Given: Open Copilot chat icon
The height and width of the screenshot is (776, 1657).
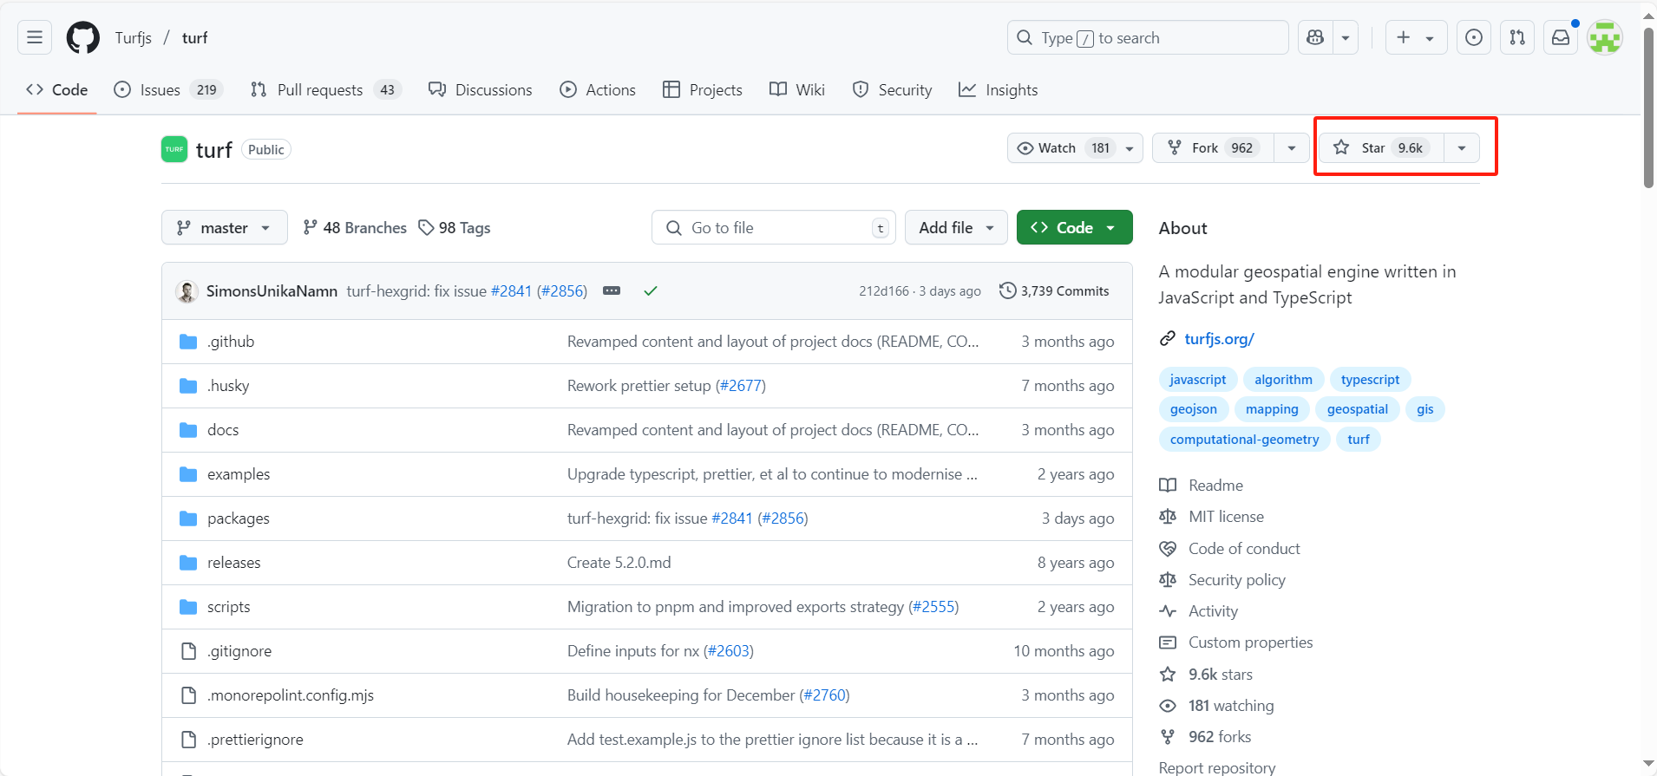Looking at the screenshot, I should point(1315,37).
